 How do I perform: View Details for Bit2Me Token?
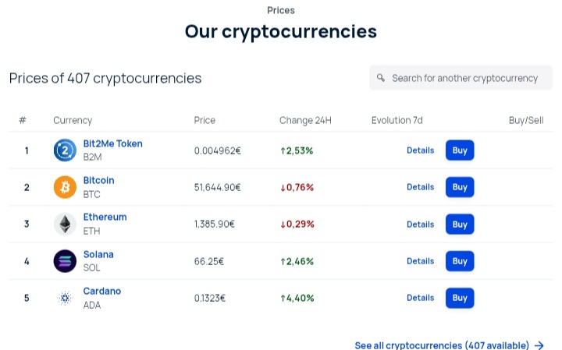click(421, 150)
